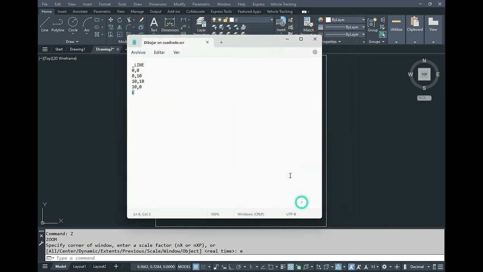
Task: Open the Text tool
Action: click(154, 24)
